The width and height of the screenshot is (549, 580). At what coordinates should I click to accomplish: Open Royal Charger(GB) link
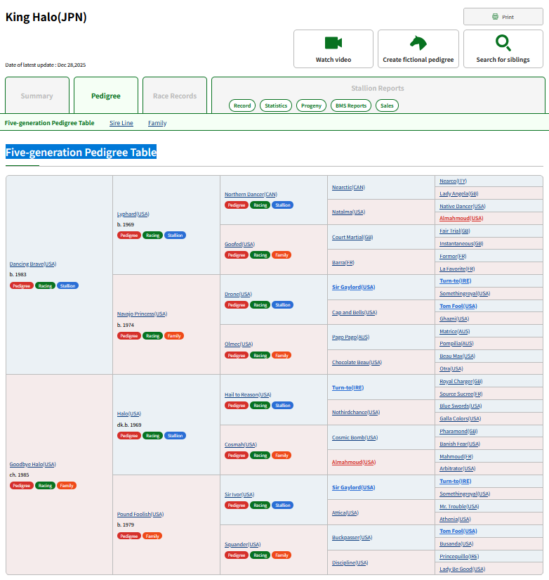coord(461,381)
